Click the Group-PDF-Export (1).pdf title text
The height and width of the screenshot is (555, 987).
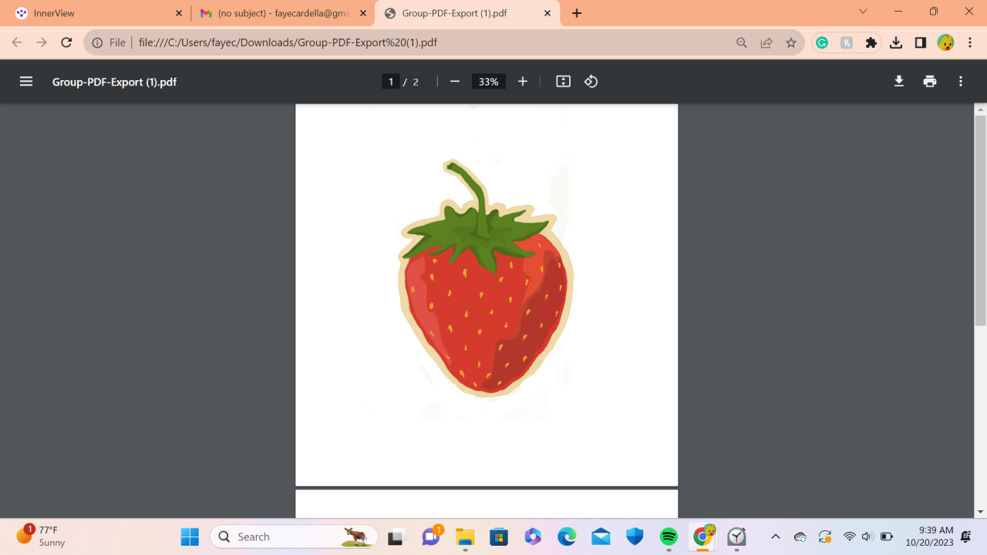point(114,82)
